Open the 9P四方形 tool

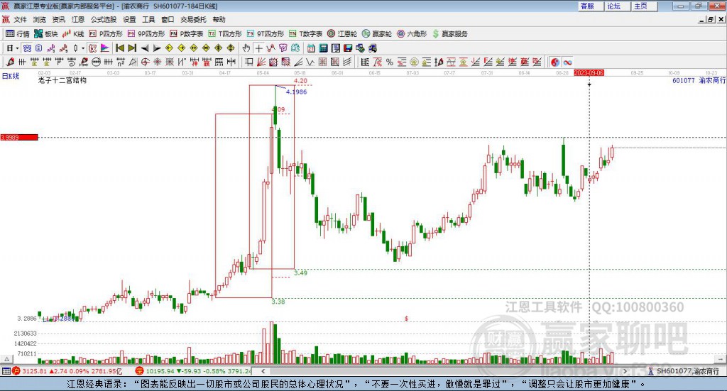(x=146, y=34)
